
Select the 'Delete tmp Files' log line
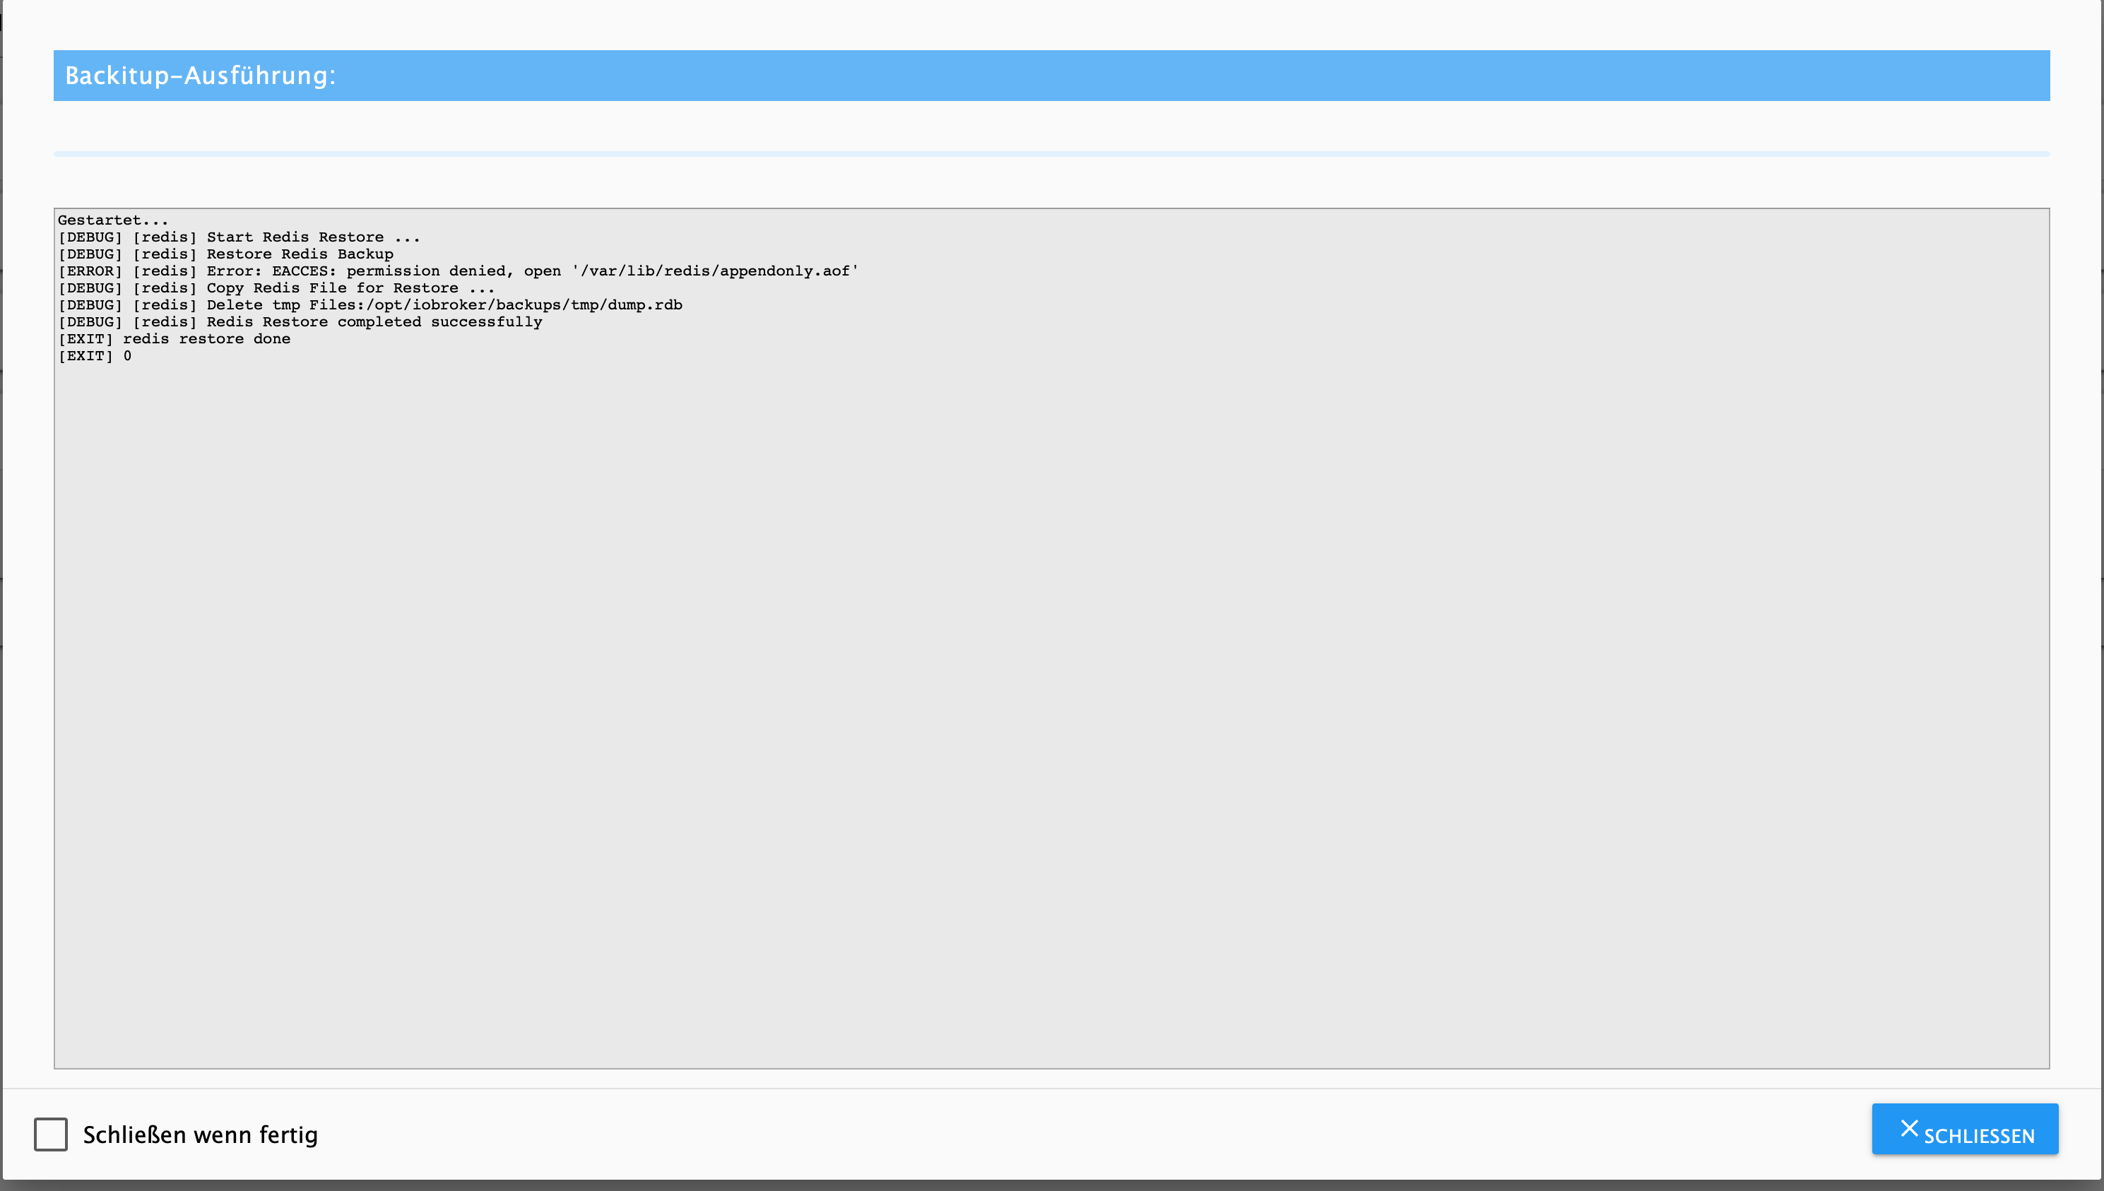[x=370, y=305]
